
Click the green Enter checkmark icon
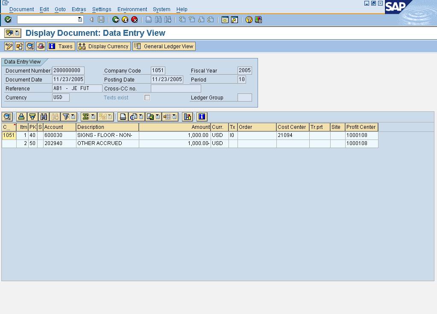[x=8, y=20]
